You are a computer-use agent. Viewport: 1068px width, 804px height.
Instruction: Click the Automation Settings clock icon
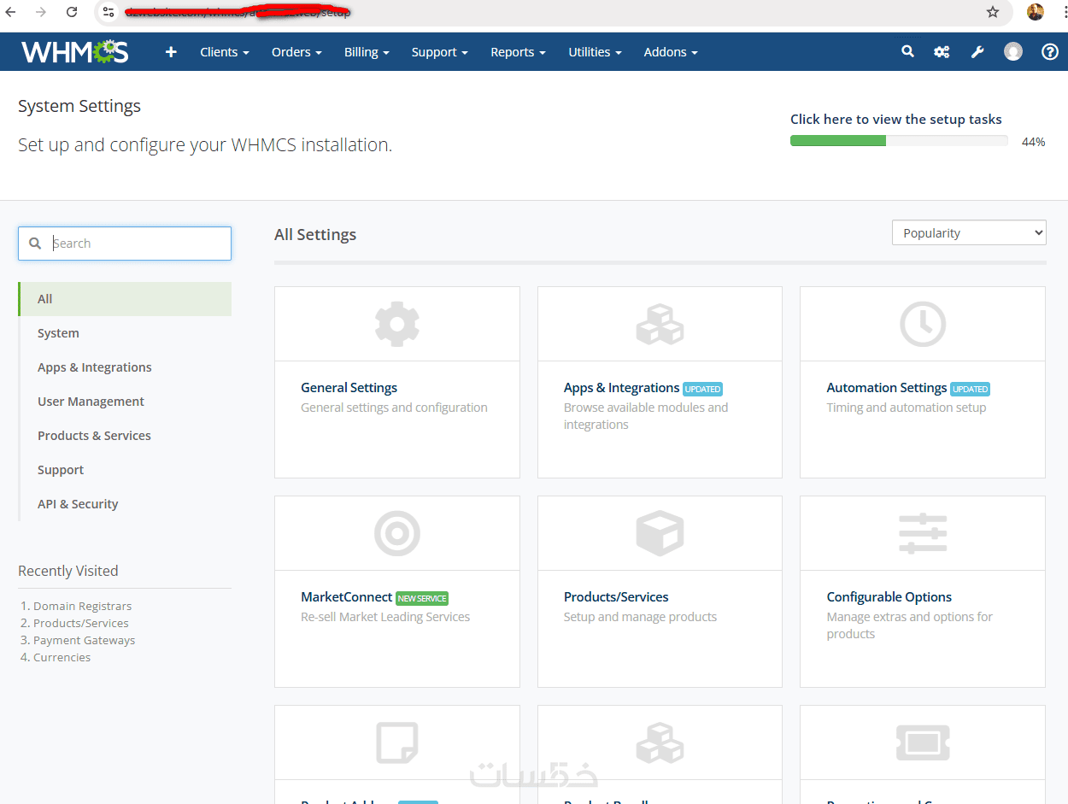(923, 324)
